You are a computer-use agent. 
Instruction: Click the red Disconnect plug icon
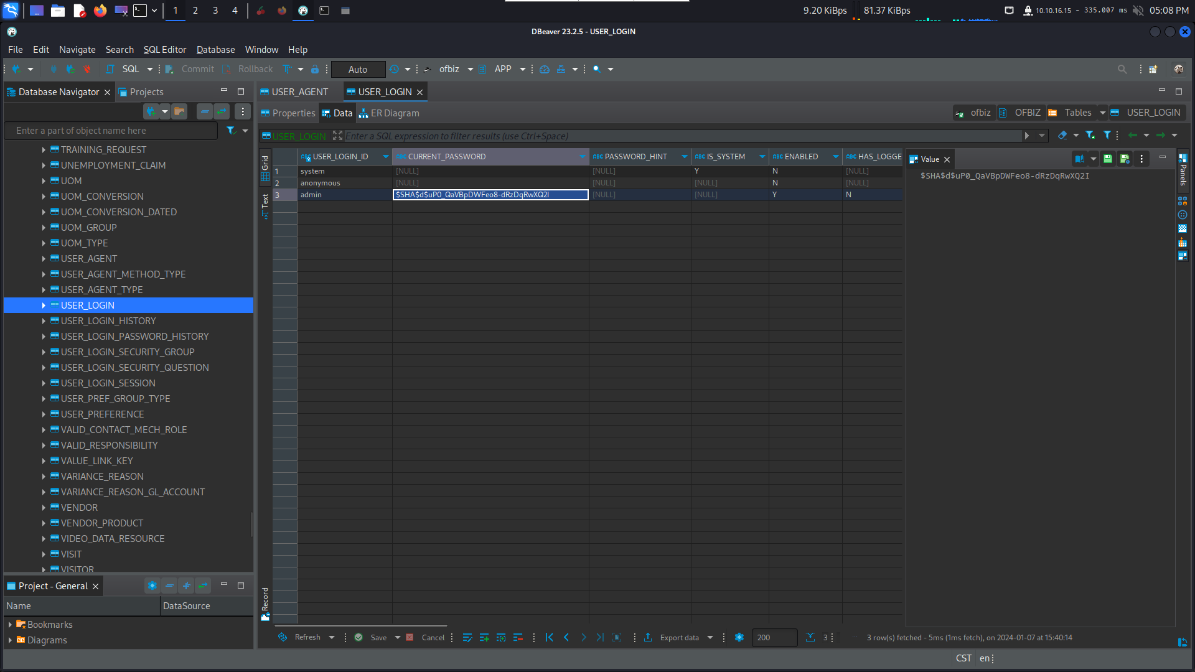[x=87, y=69]
